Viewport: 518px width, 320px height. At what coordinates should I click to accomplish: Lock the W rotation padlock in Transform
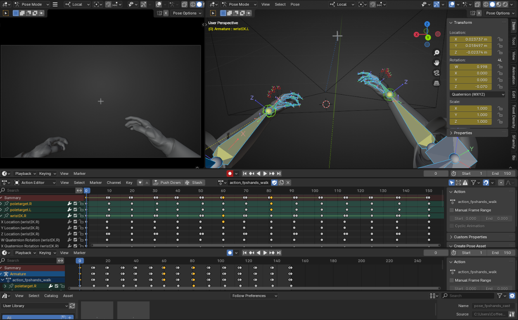(500, 67)
